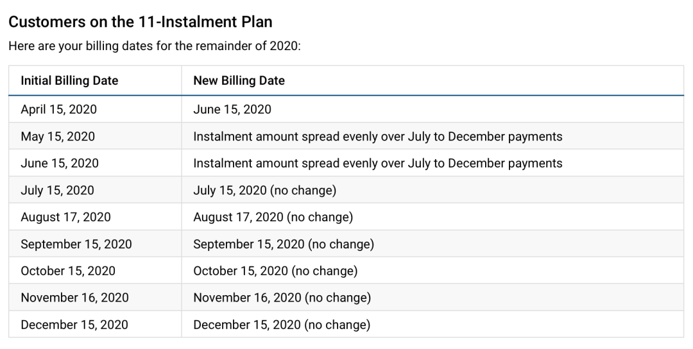693x349 pixels.
Task: Select the September 15, 2020 initial date
Action: click(76, 244)
